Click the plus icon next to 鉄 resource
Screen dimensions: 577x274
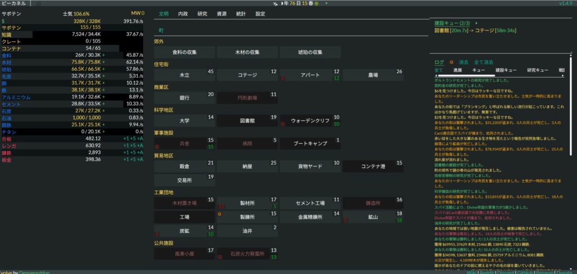pos(103,90)
